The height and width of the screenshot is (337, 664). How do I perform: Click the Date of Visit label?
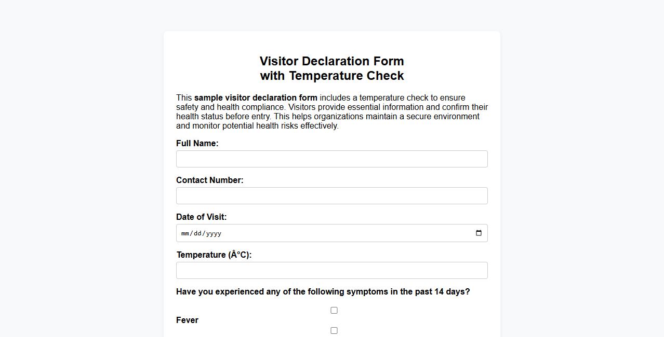[x=201, y=217]
